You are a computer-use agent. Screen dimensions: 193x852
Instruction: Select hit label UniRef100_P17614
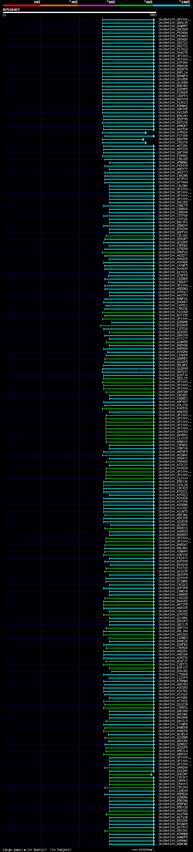pos(173,49)
